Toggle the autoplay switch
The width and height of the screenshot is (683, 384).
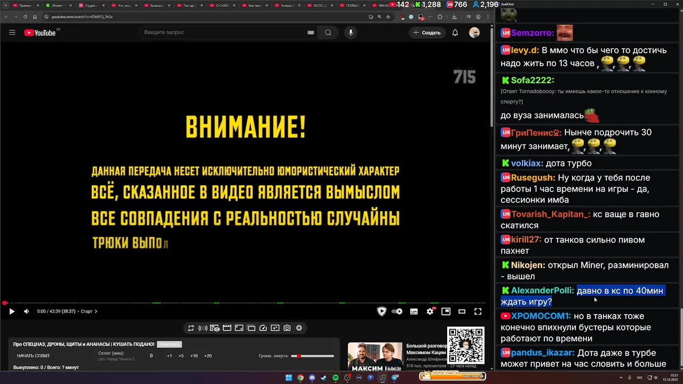(397, 311)
